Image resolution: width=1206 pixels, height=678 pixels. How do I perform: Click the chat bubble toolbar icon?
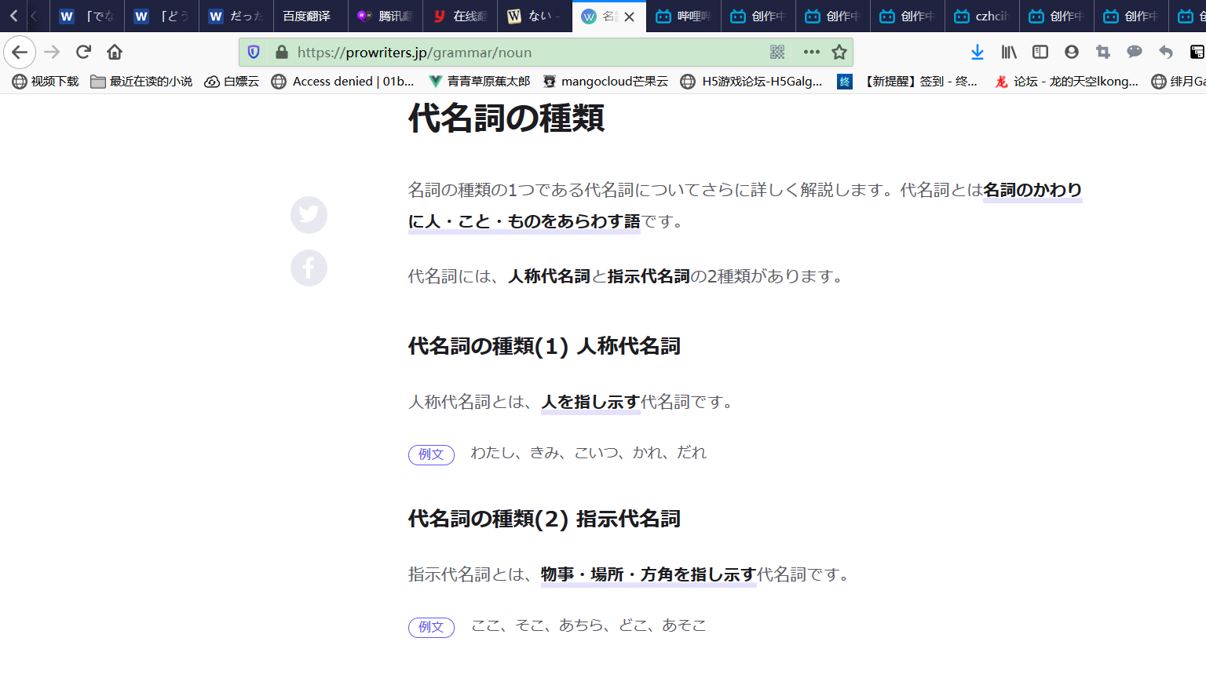(x=1135, y=53)
